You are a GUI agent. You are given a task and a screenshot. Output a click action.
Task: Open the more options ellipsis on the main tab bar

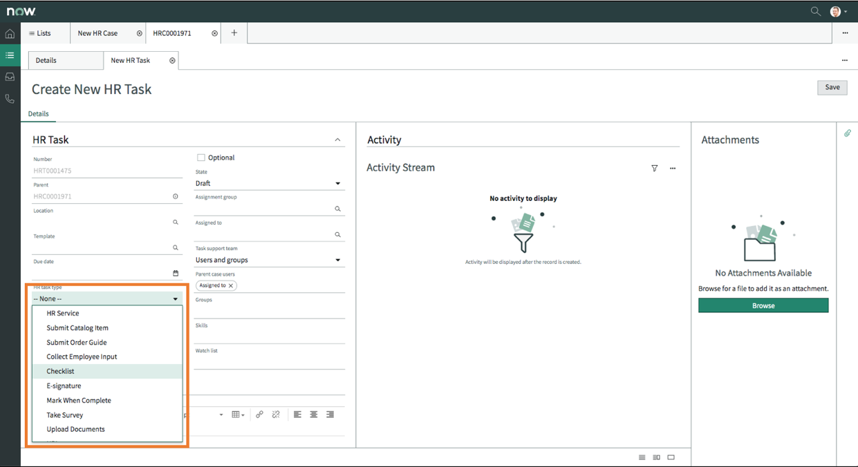coord(845,33)
